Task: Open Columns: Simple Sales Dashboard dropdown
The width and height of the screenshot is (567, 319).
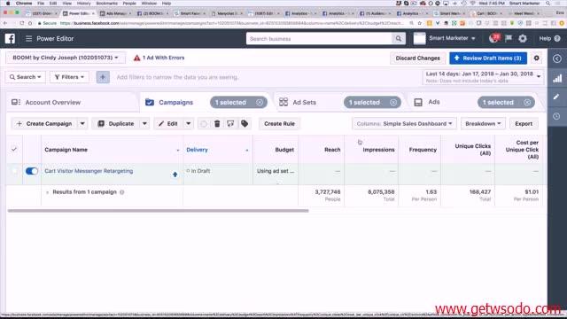Action: 404,124
